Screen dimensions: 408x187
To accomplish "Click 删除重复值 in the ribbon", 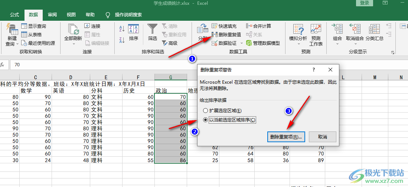I will (226, 34).
